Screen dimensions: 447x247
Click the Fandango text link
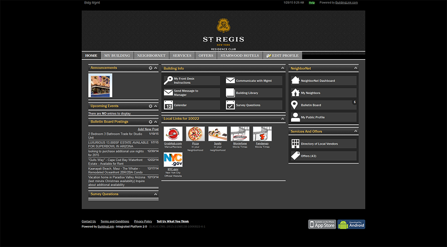coord(262,144)
